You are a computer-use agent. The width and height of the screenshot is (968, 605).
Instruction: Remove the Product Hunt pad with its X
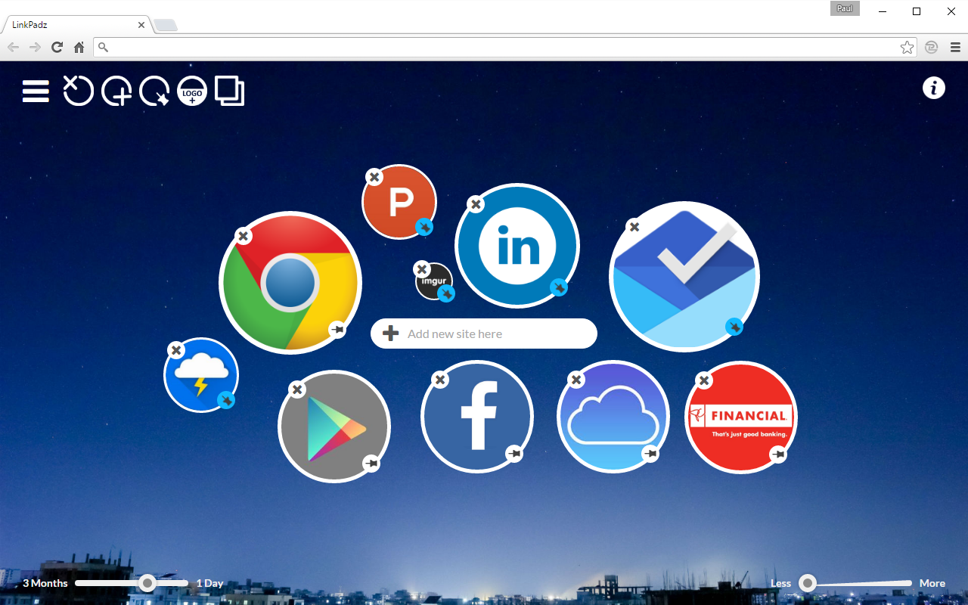click(374, 177)
